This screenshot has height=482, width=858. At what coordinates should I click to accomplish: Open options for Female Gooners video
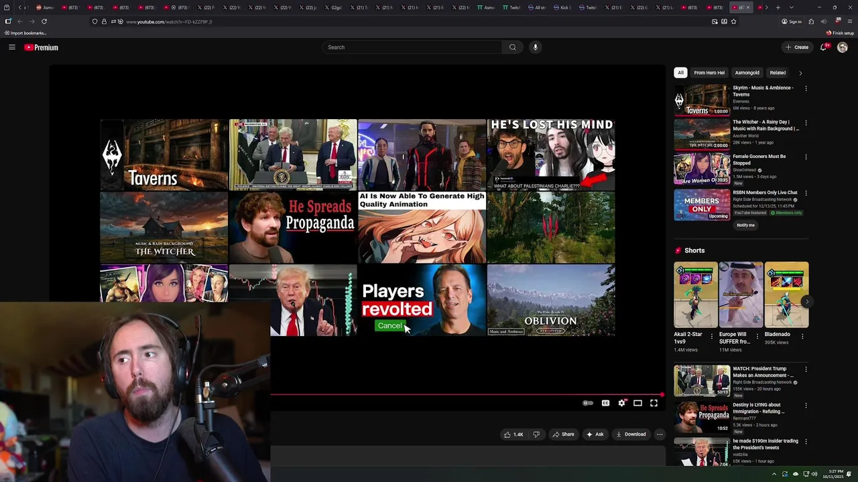[806, 157]
